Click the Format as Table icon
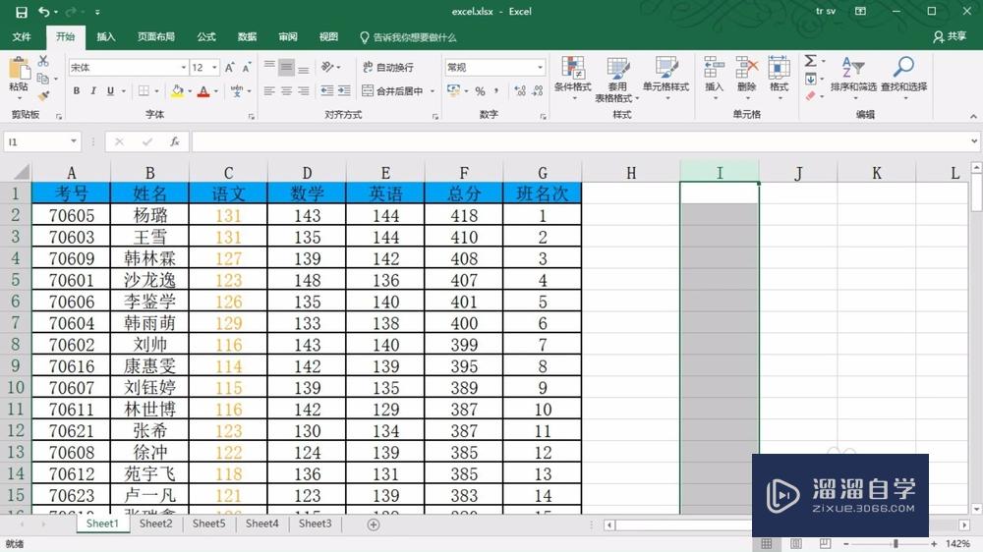This screenshot has width=983, height=552. 617,68
